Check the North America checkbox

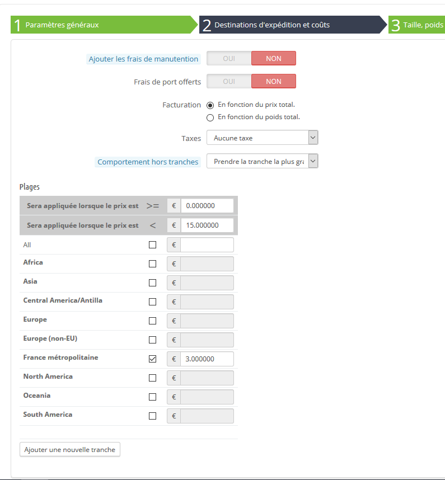(x=152, y=378)
